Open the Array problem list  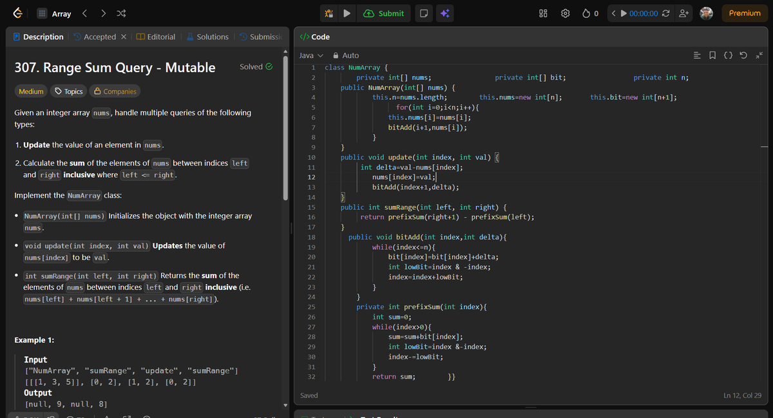53,14
